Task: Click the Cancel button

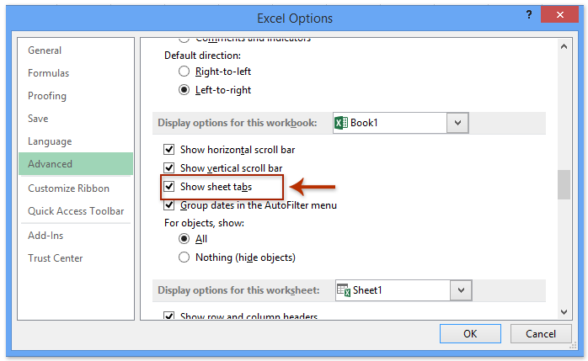Action: [x=541, y=334]
